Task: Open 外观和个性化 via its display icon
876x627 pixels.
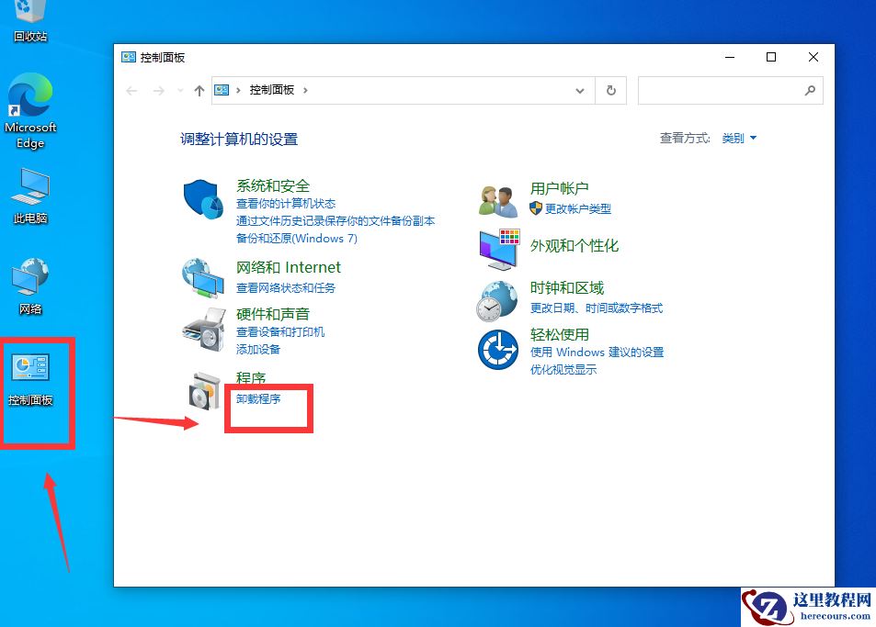Action: (497, 248)
